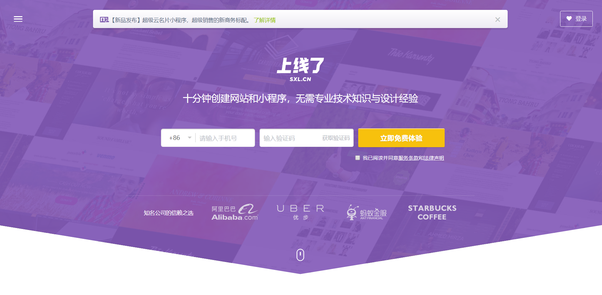Viewport: 602px width, 295px height.
Task: Open the 了解详情 link
Action: [x=265, y=20]
